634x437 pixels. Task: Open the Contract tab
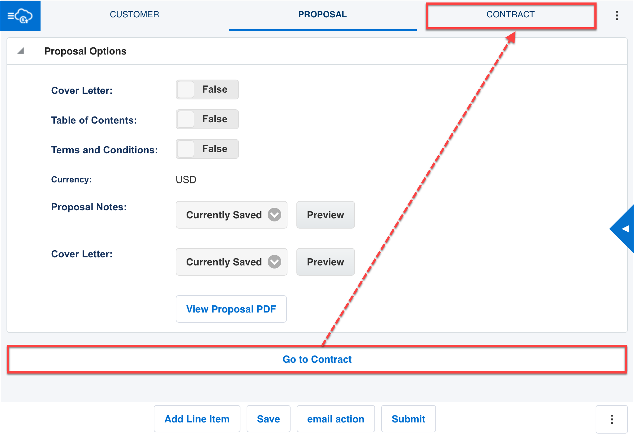pos(510,14)
